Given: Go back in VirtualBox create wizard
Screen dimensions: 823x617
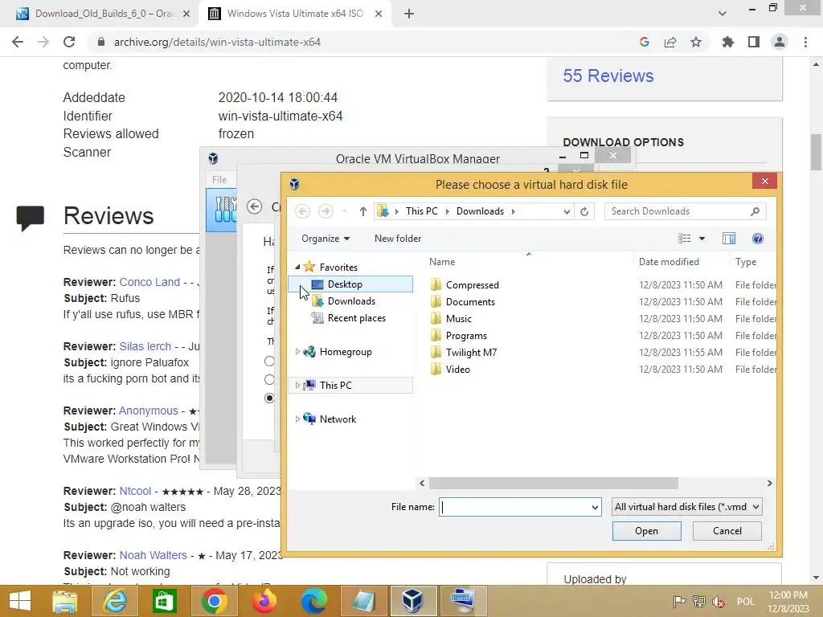Looking at the screenshot, I should pos(255,206).
